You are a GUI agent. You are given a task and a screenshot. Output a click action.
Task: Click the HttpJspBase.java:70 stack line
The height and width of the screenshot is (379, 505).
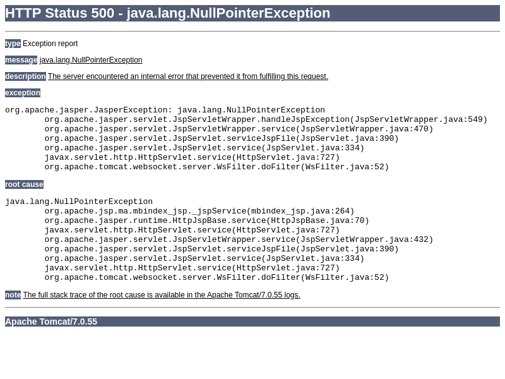pos(206,220)
